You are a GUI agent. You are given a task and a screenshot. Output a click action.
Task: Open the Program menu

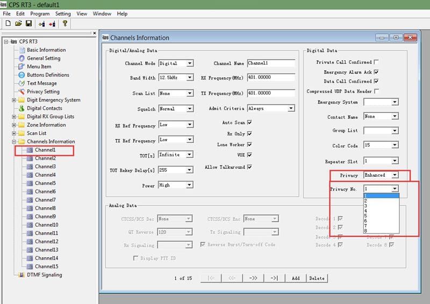[x=40, y=14]
